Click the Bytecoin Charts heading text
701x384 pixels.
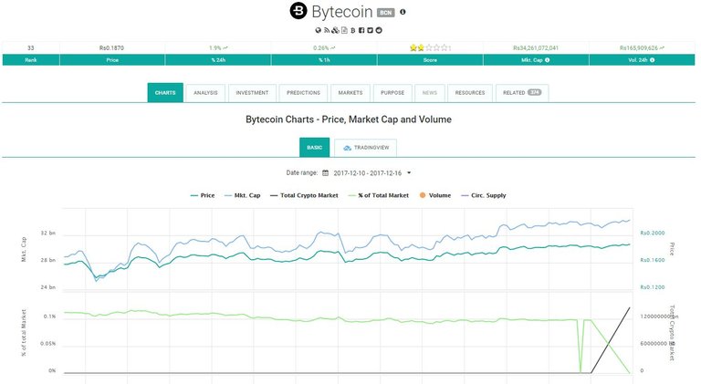(349, 119)
